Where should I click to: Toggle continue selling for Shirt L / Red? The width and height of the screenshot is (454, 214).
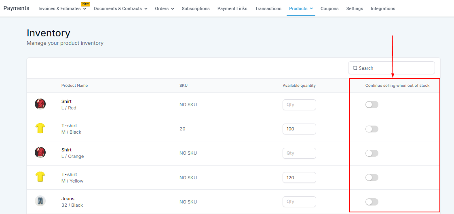coord(372,105)
